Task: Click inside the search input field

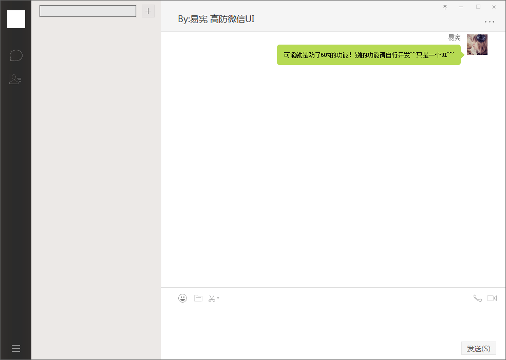Action: coord(87,10)
